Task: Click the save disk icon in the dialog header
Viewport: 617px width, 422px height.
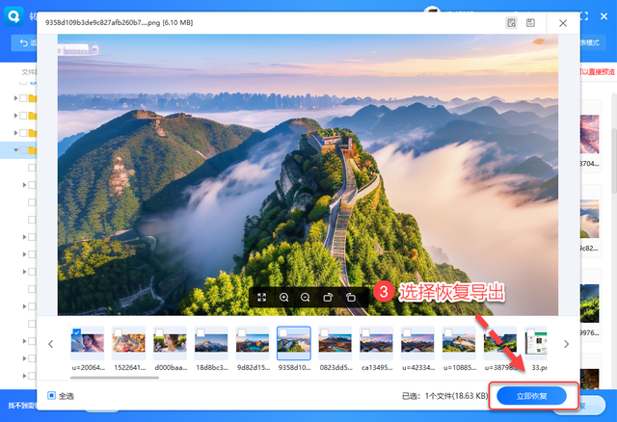Action: click(x=530, y=23)
